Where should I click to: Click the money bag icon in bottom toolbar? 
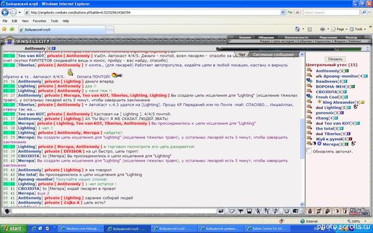point(310,211)
